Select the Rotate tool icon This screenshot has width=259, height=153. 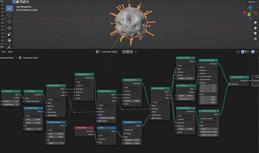(9, 28)
